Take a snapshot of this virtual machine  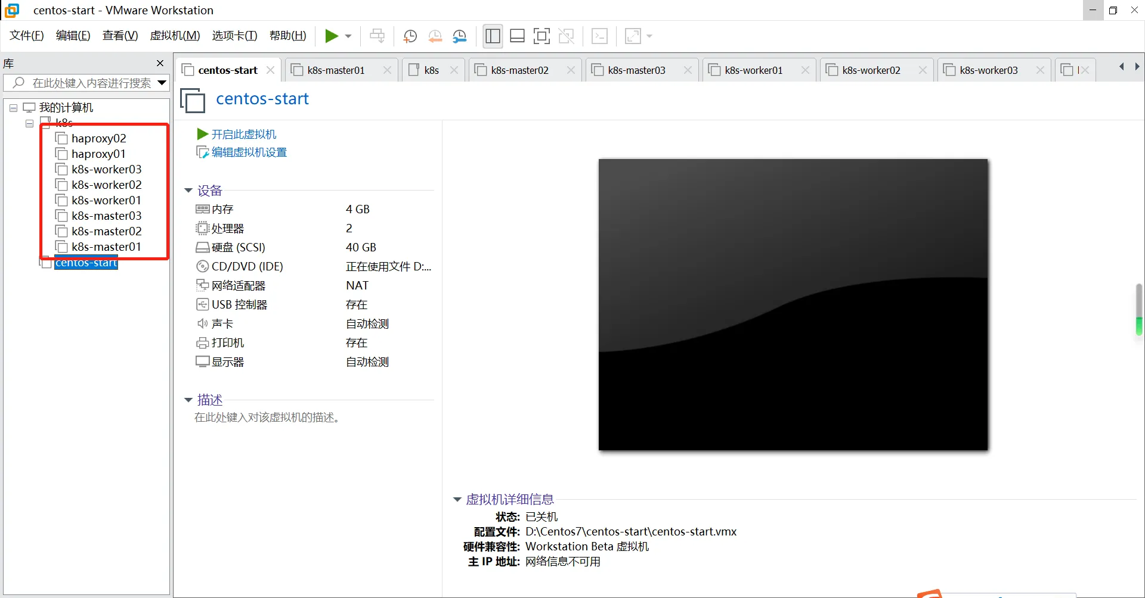[x=410, y=36]
